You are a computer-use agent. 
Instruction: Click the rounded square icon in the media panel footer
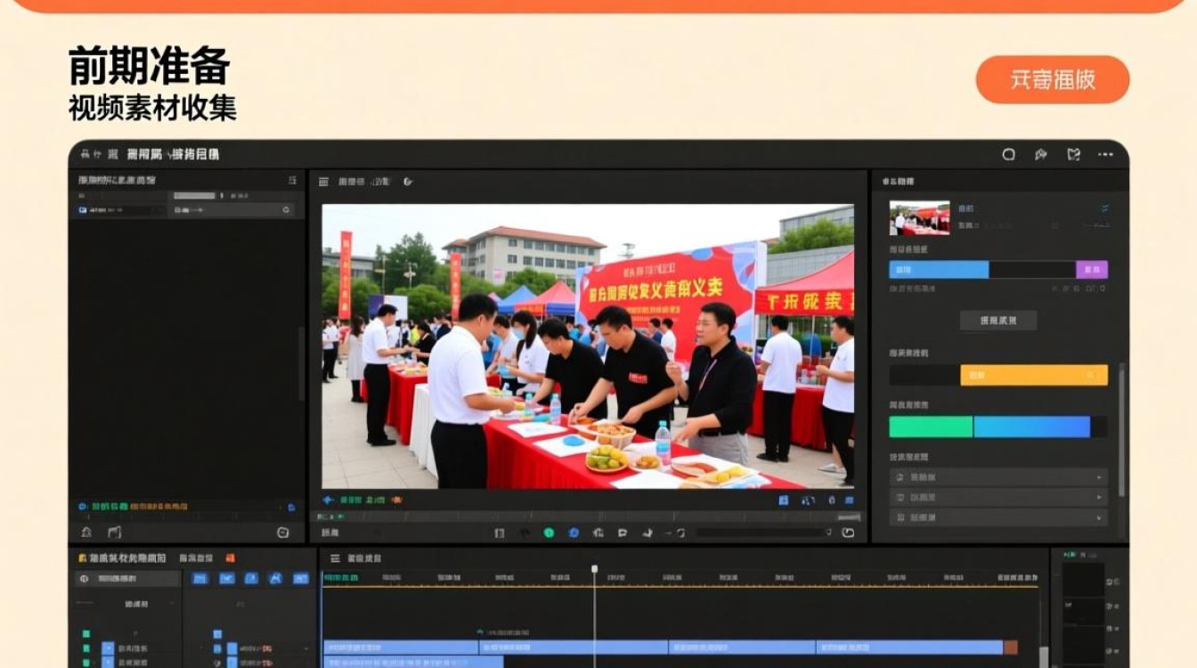click(283, 532)
